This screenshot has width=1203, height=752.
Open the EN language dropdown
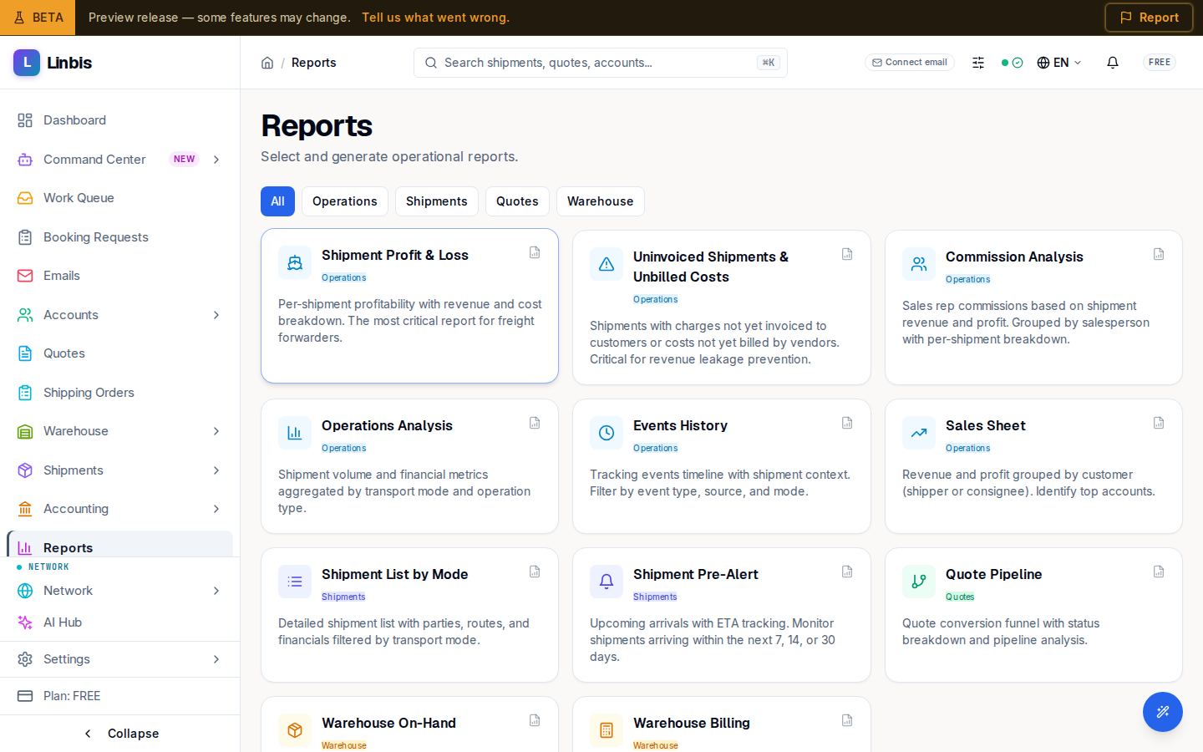1059,63
